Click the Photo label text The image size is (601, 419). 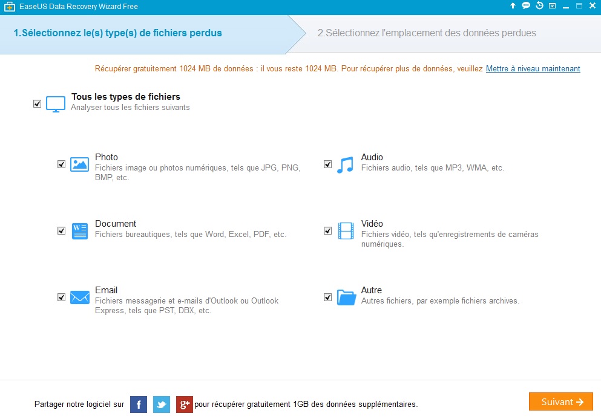(x=107, y=157)
